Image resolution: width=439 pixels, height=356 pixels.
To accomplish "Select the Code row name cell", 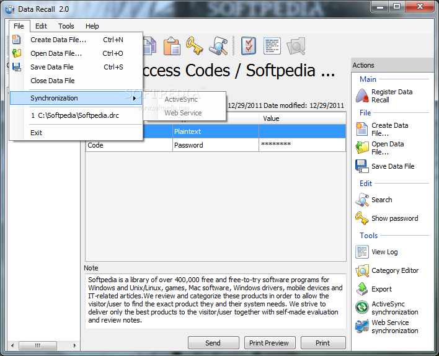I will coord(129,145).
